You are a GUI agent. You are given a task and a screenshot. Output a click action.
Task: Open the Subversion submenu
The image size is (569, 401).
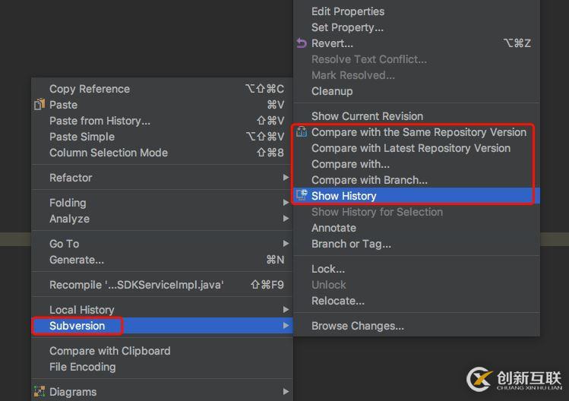(x=77, y=326)
